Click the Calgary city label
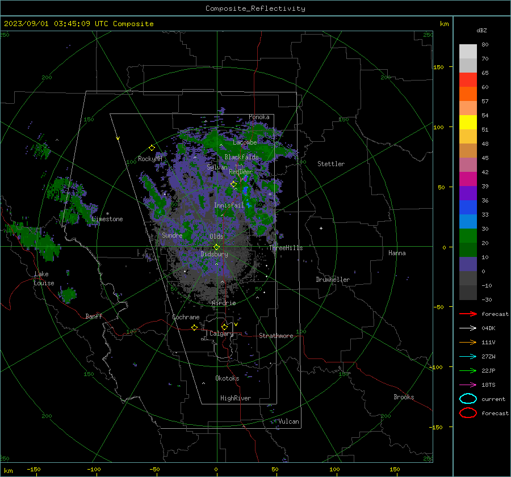 point(221,334)
